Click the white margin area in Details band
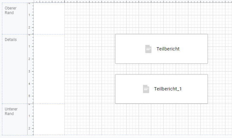The height and width of the screenshot is (138, 232). [x=49, y=69]
